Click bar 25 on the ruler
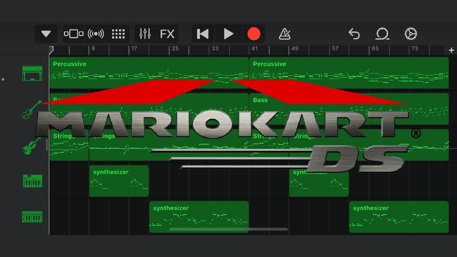457x257 pixels. click(x=175, y=48)
